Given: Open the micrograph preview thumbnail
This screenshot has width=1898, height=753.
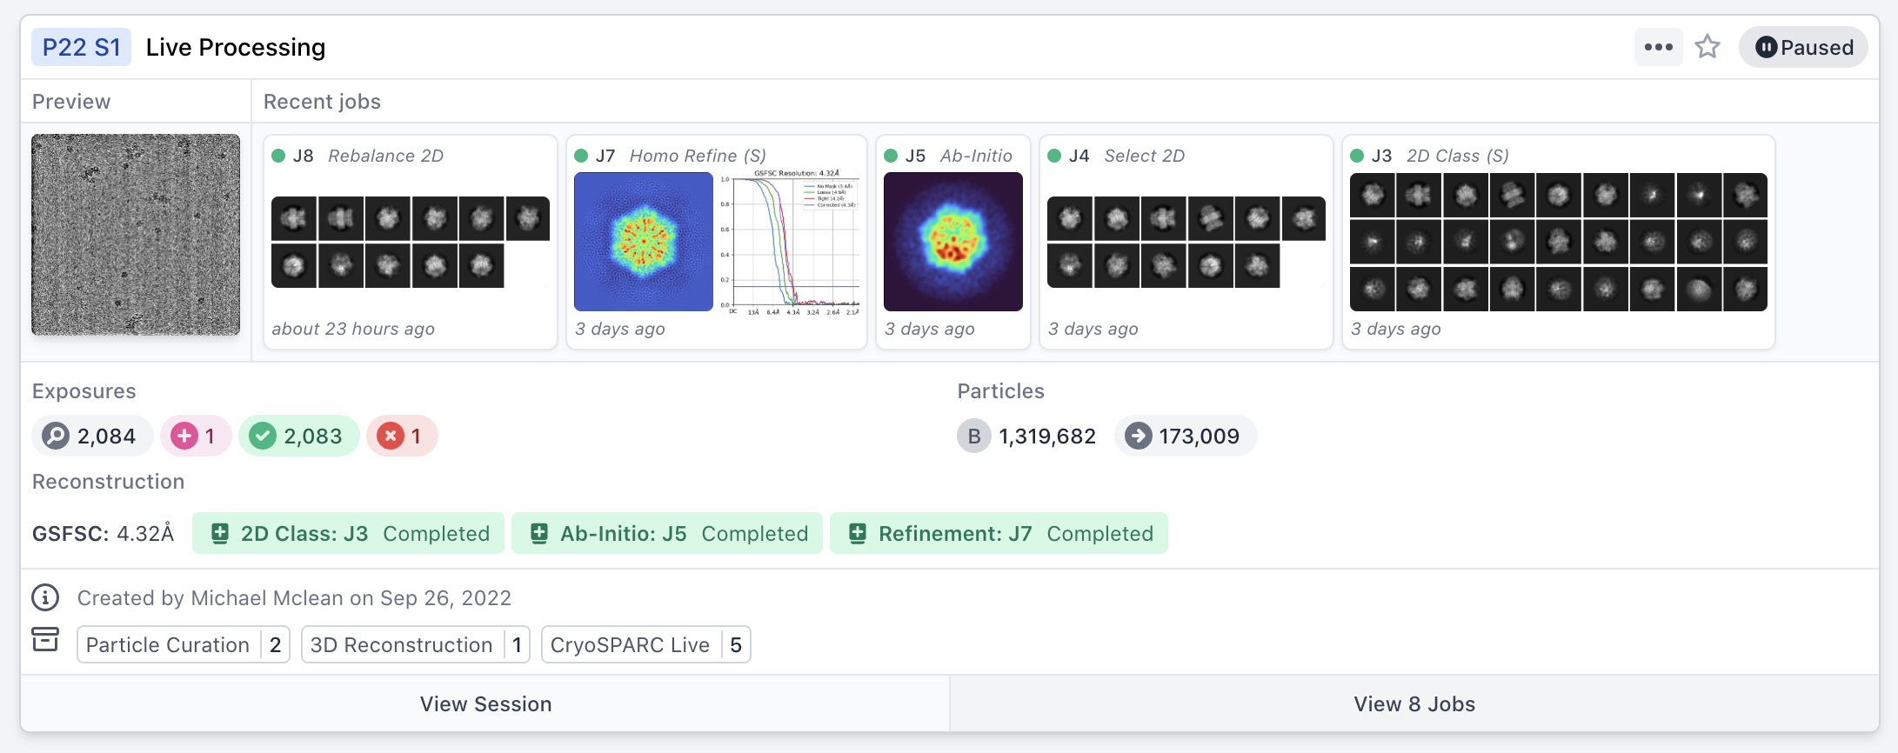Looking at the screenshot, I should (x=136, y=235).
